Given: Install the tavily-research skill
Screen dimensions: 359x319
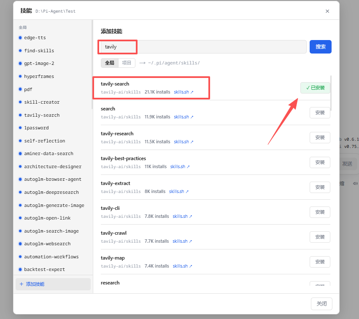Looking at the screenshot, I should coord(320,138).
